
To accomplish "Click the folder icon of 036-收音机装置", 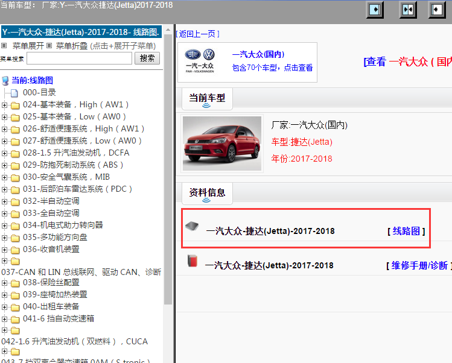I will click(15, 250).
